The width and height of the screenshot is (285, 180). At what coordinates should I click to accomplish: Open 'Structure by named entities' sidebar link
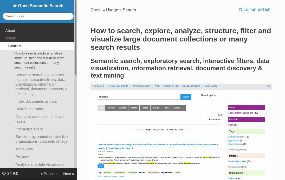pos(41,139)
